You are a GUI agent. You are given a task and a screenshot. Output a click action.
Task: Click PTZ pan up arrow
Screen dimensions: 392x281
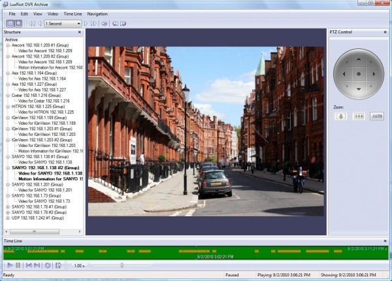[358, 60]
